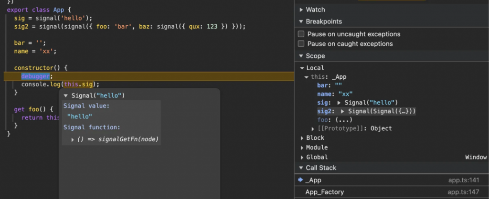Expand the [[Prototype]] Object arrow
The height and width of the screenshot is (199, 489).
313,128
